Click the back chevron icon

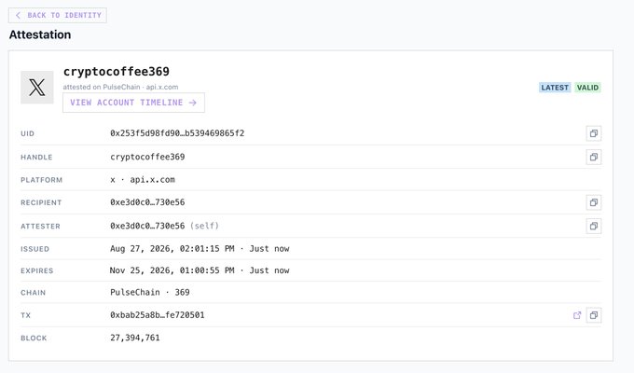point(18,15)
